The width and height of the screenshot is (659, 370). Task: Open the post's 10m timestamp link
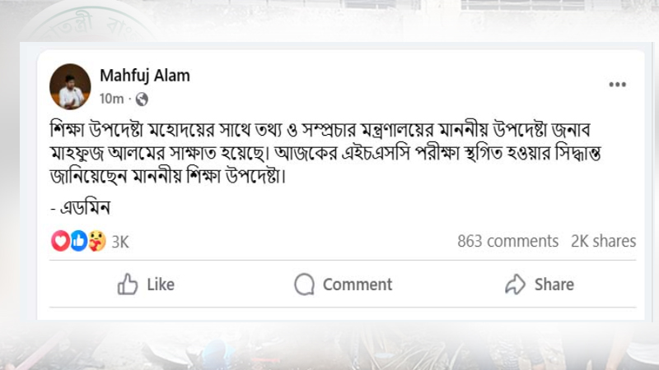pyautogui.click(x=111, y=99)
